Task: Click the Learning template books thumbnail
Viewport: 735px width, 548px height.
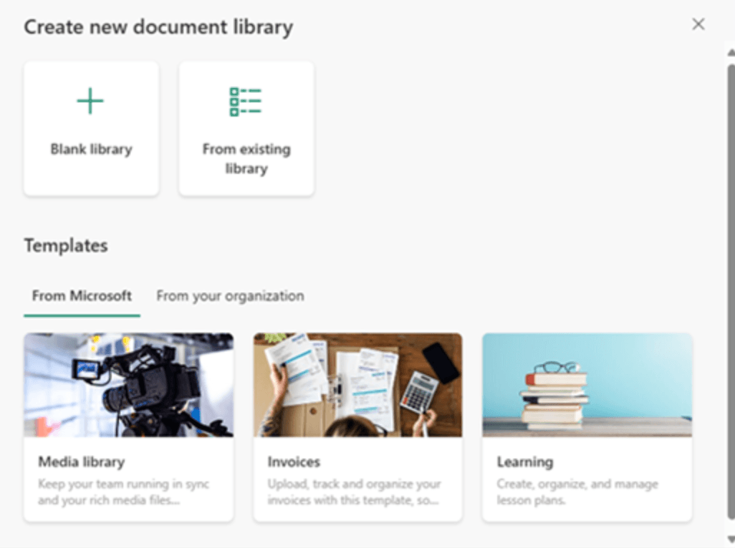Action: 587,385
